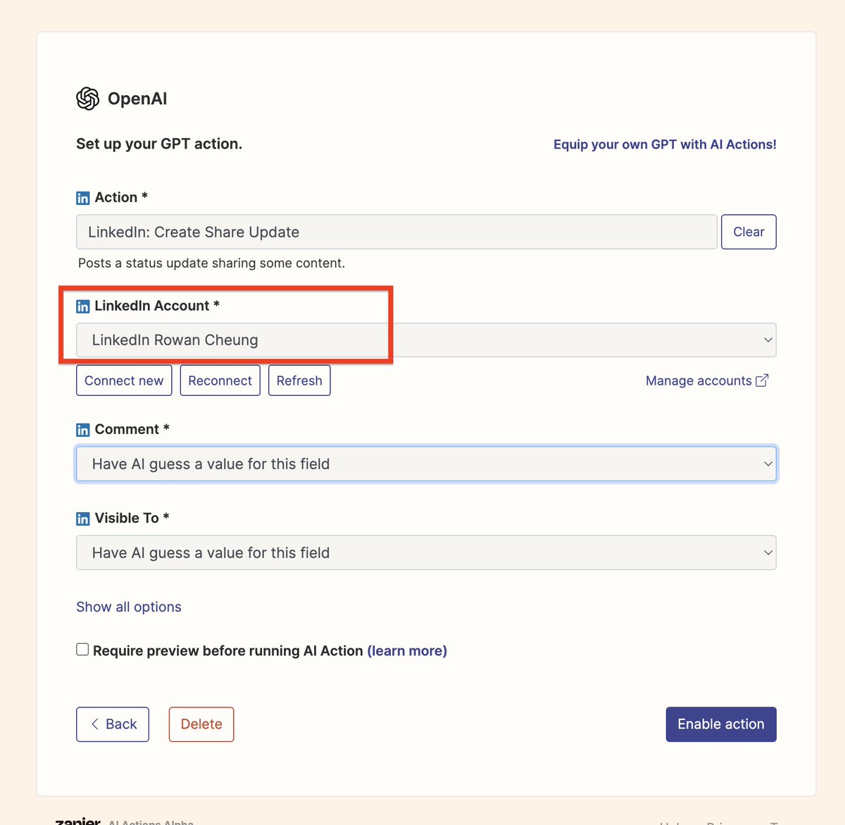The height and width of the screenshot is (825, 845).
Task: Open the Visible To dropdown
Action: [426, 553]
